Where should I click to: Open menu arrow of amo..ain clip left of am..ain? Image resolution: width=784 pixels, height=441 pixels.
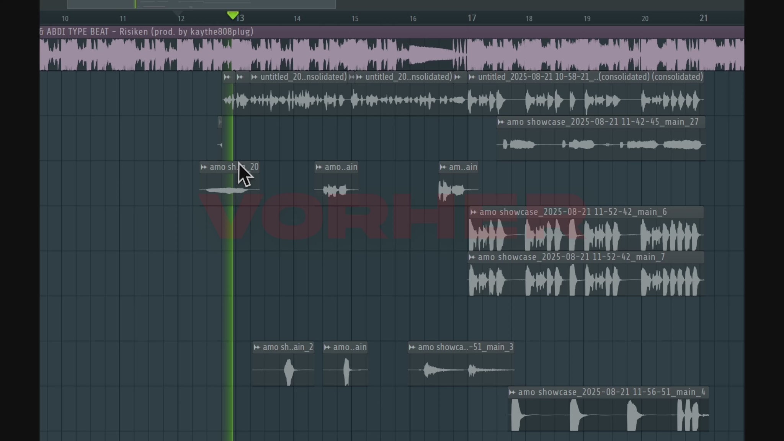coord(318,167)
